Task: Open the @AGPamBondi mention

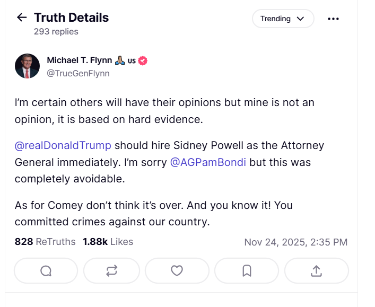Action: coord(208,162)
